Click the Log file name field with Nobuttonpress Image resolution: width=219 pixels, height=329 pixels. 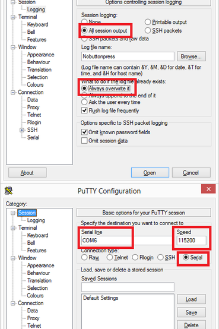pyautogui.click(x=128, y=56)
